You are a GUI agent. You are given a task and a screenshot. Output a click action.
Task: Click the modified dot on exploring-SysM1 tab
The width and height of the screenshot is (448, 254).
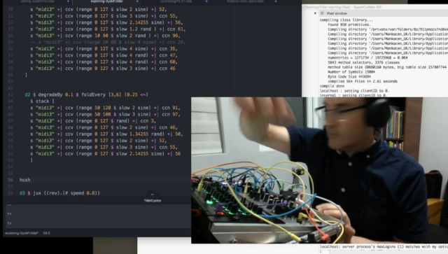pos(137,1)
